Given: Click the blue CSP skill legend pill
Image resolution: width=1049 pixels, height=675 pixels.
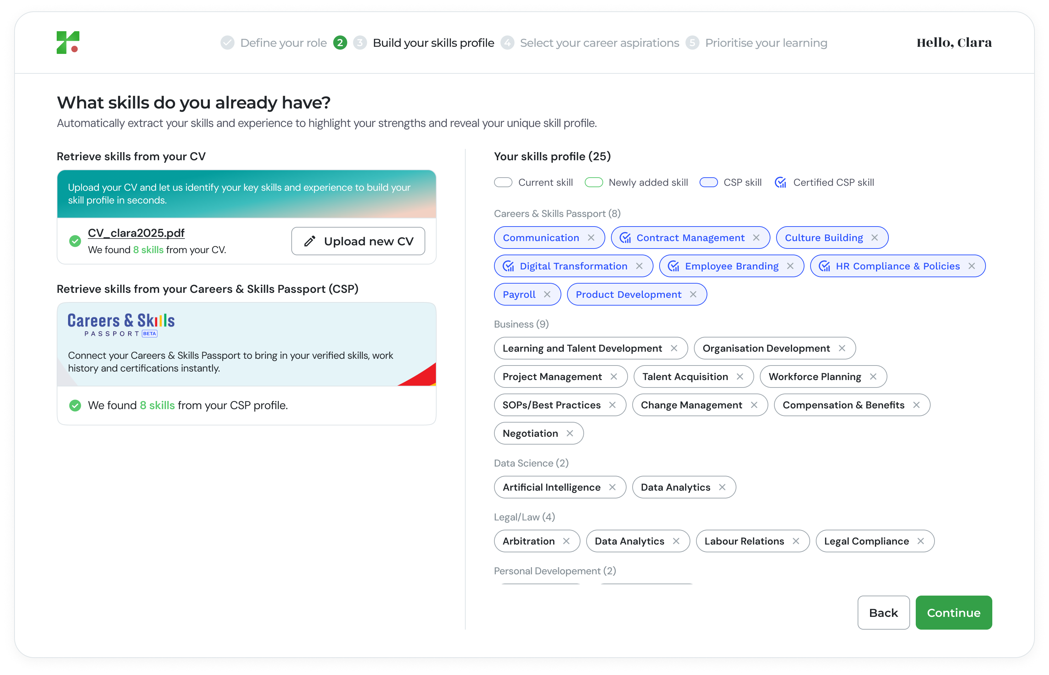Looking at the screenshot, I should [x=708, y=182].
